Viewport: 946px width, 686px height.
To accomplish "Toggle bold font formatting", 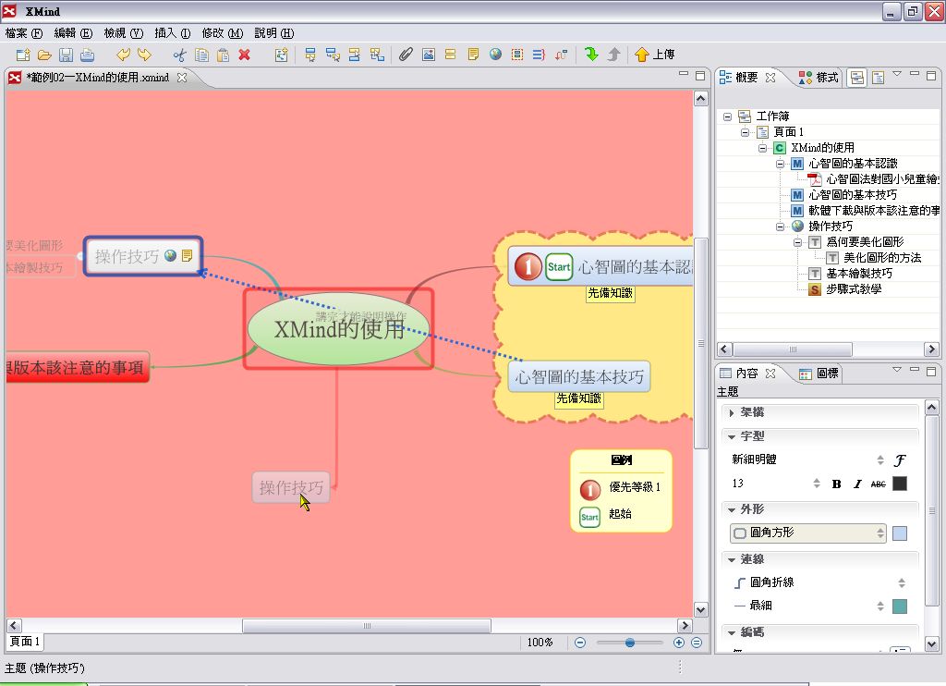I will pos(836,484).
